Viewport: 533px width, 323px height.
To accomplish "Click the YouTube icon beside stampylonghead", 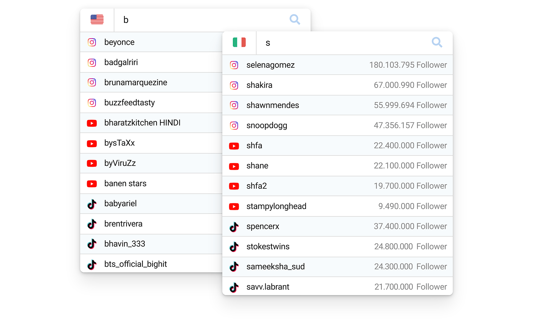I will 234,206.
